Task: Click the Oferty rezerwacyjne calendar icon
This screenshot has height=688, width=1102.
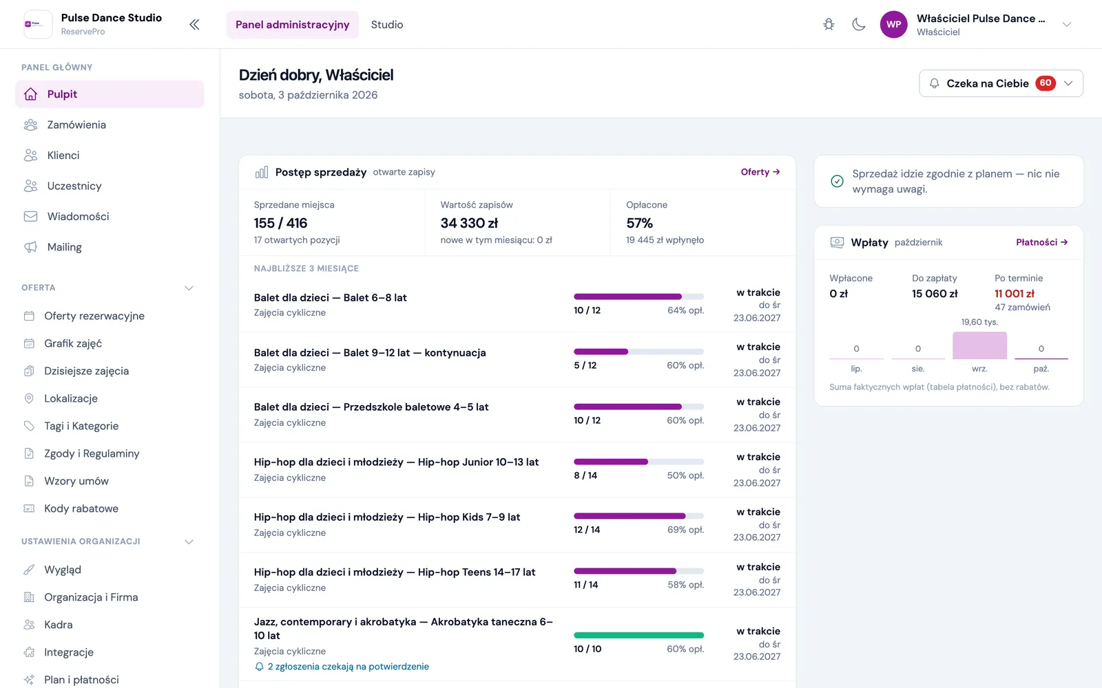Action: 29,316
